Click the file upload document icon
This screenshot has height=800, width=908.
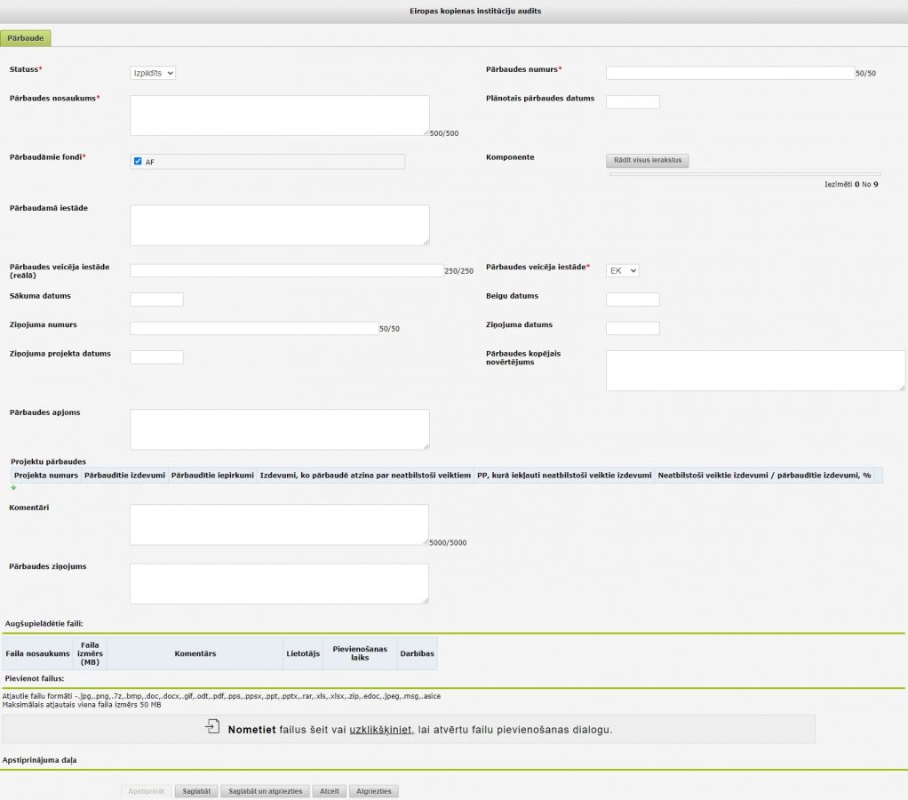[211, 727]
